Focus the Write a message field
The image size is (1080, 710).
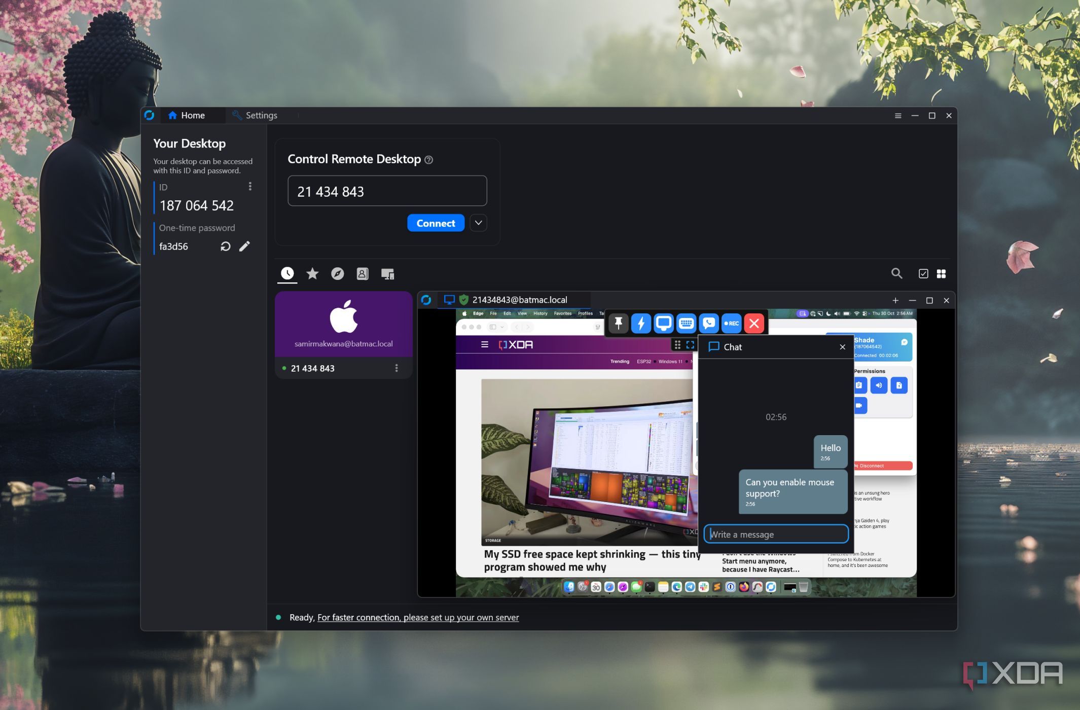[776, 534]
